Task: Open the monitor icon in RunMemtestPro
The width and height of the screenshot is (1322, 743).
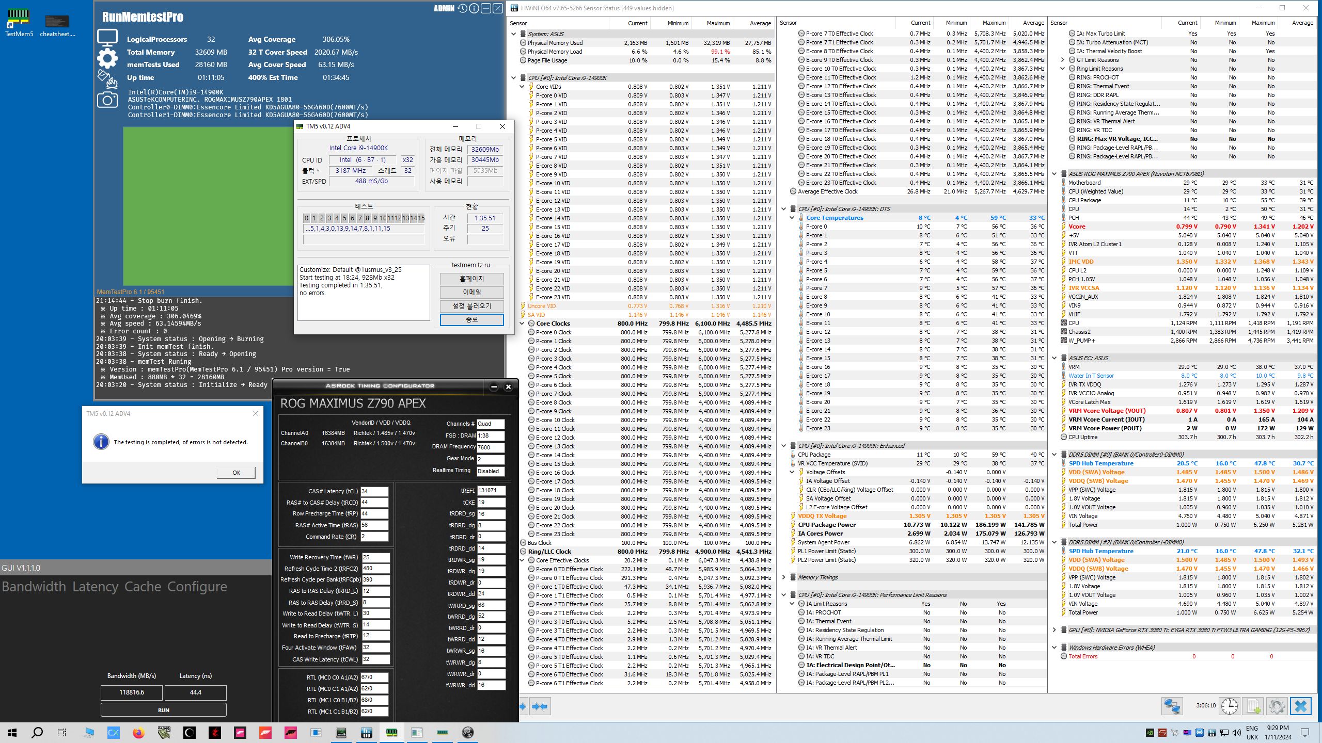Action: tap(107, 38)
